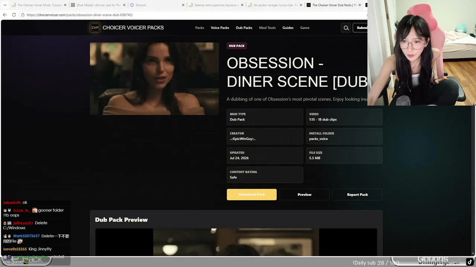Viewport: 476px width, 267px height.
Task: Open the Dub Packs menu item
Action: [244, 28]
